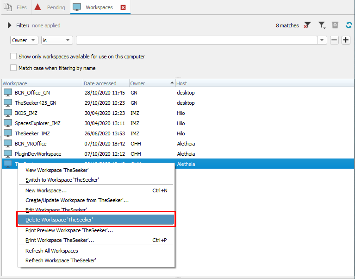The height and width of the screenshot is (279, 355).
Task: Click the date 30/04/2020 12:23
Action: pyautogui.click(x=105, y=113)
